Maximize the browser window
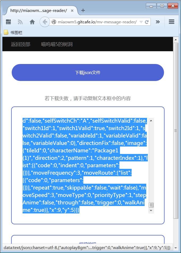 pos(162,6)
